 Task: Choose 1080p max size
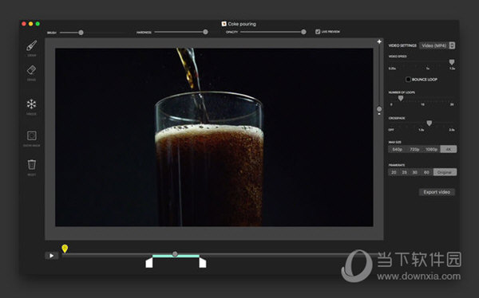[x=431, y=149]
